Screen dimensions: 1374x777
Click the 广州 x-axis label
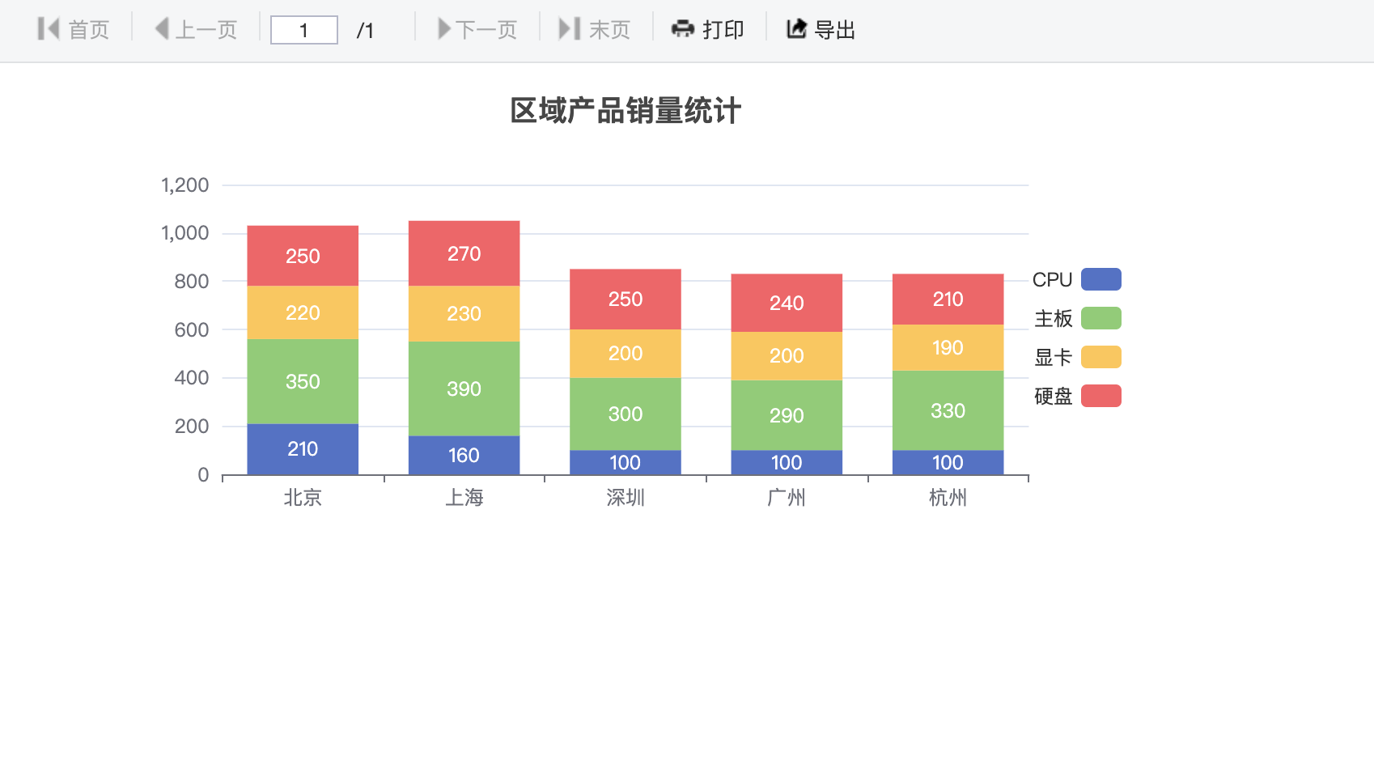point(787,498)
